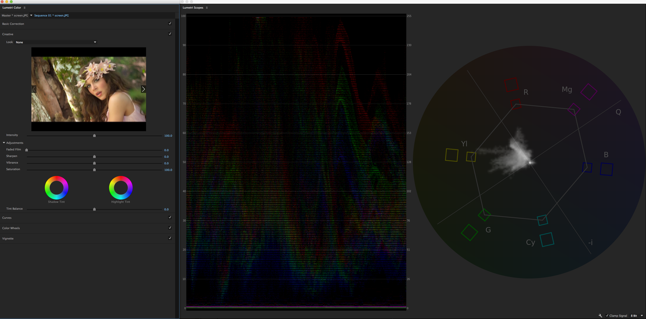Uncheck the Vignette effect checkbox

coord(170,238)
